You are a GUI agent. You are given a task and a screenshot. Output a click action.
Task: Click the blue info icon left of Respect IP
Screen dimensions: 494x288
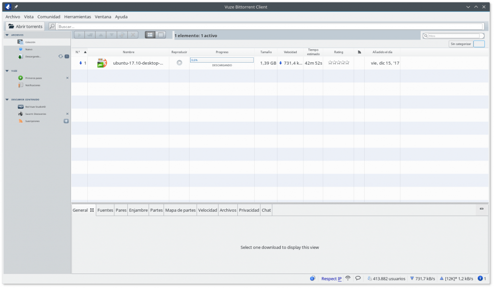pyautogui.click(x=313, y=278)
